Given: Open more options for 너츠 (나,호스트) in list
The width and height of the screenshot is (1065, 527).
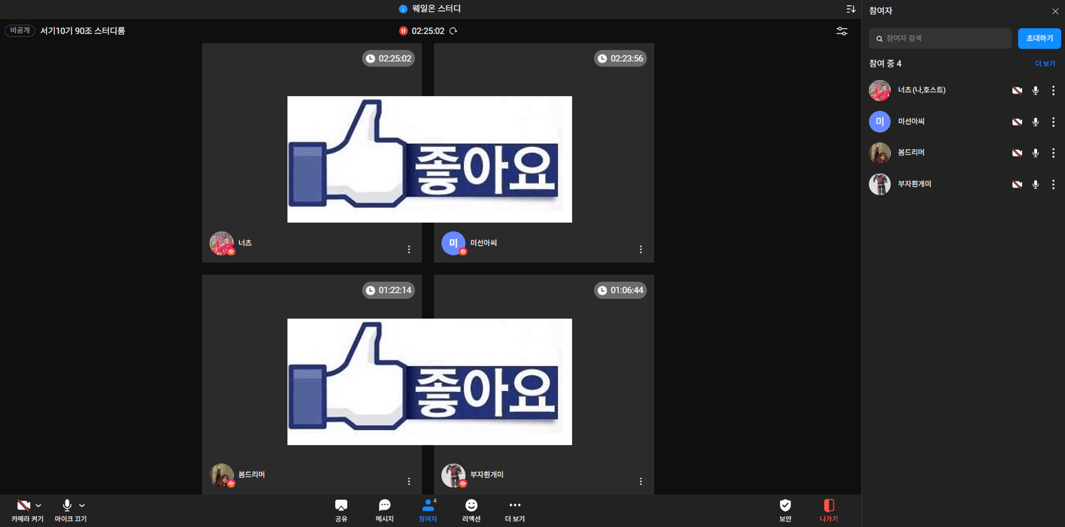Looking at the screenshot, I should tap(1053, 90).
